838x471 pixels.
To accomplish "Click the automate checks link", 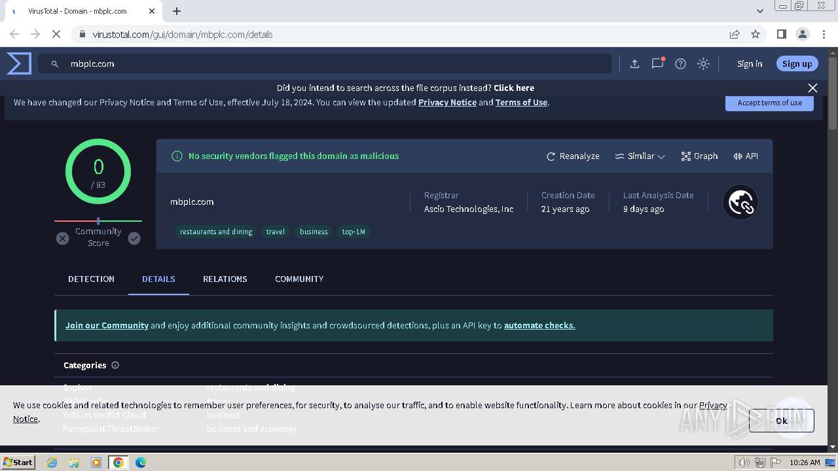I will 539,325.
